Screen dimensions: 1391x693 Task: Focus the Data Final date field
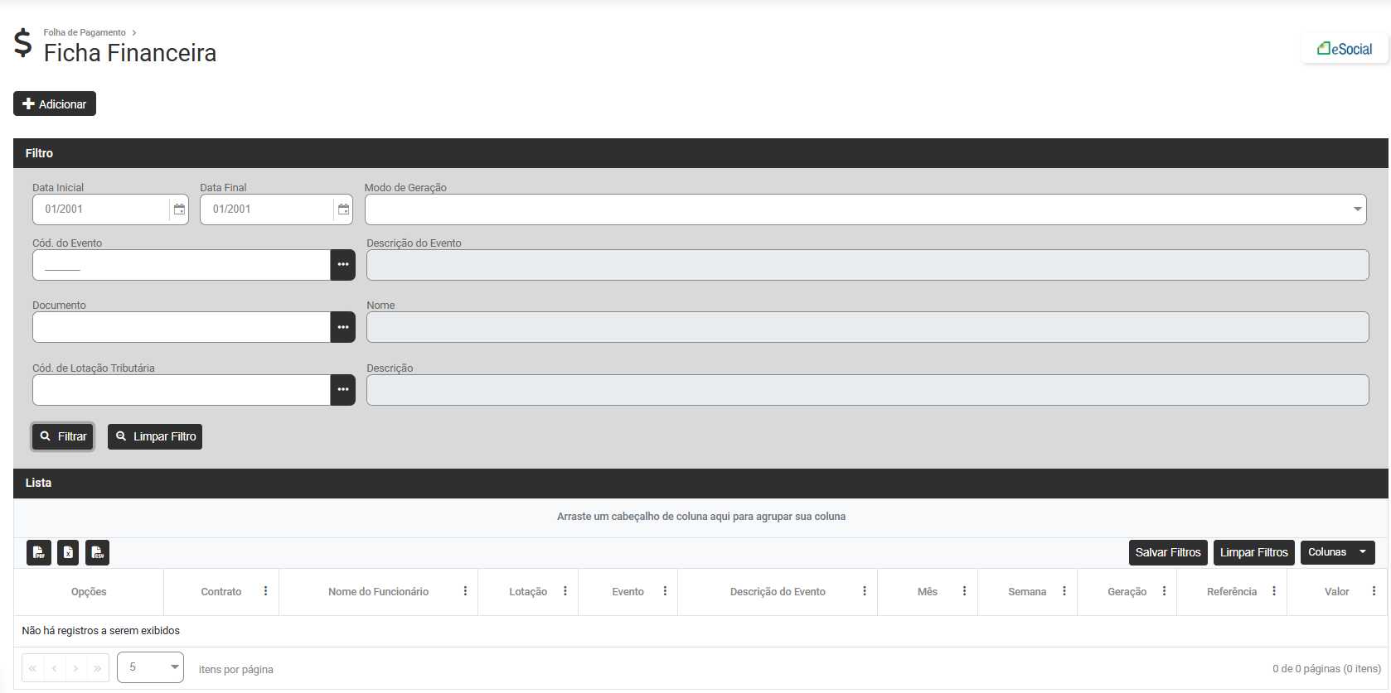coord(267,209)
